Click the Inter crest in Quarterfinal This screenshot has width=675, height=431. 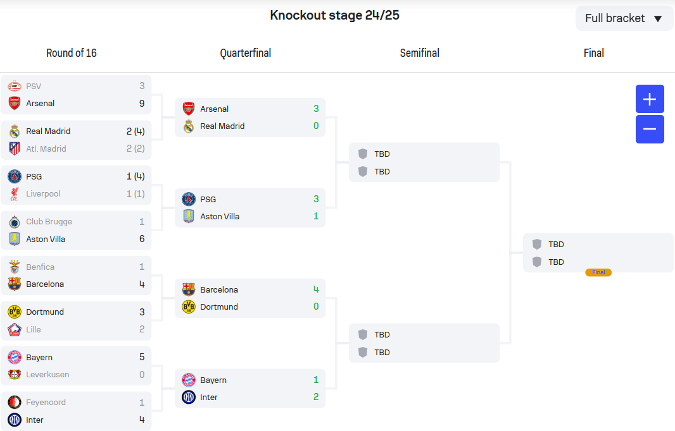189,397
